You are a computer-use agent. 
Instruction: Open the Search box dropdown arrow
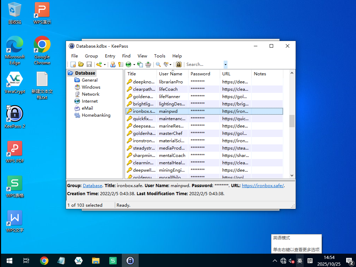[x=225, y=64]
